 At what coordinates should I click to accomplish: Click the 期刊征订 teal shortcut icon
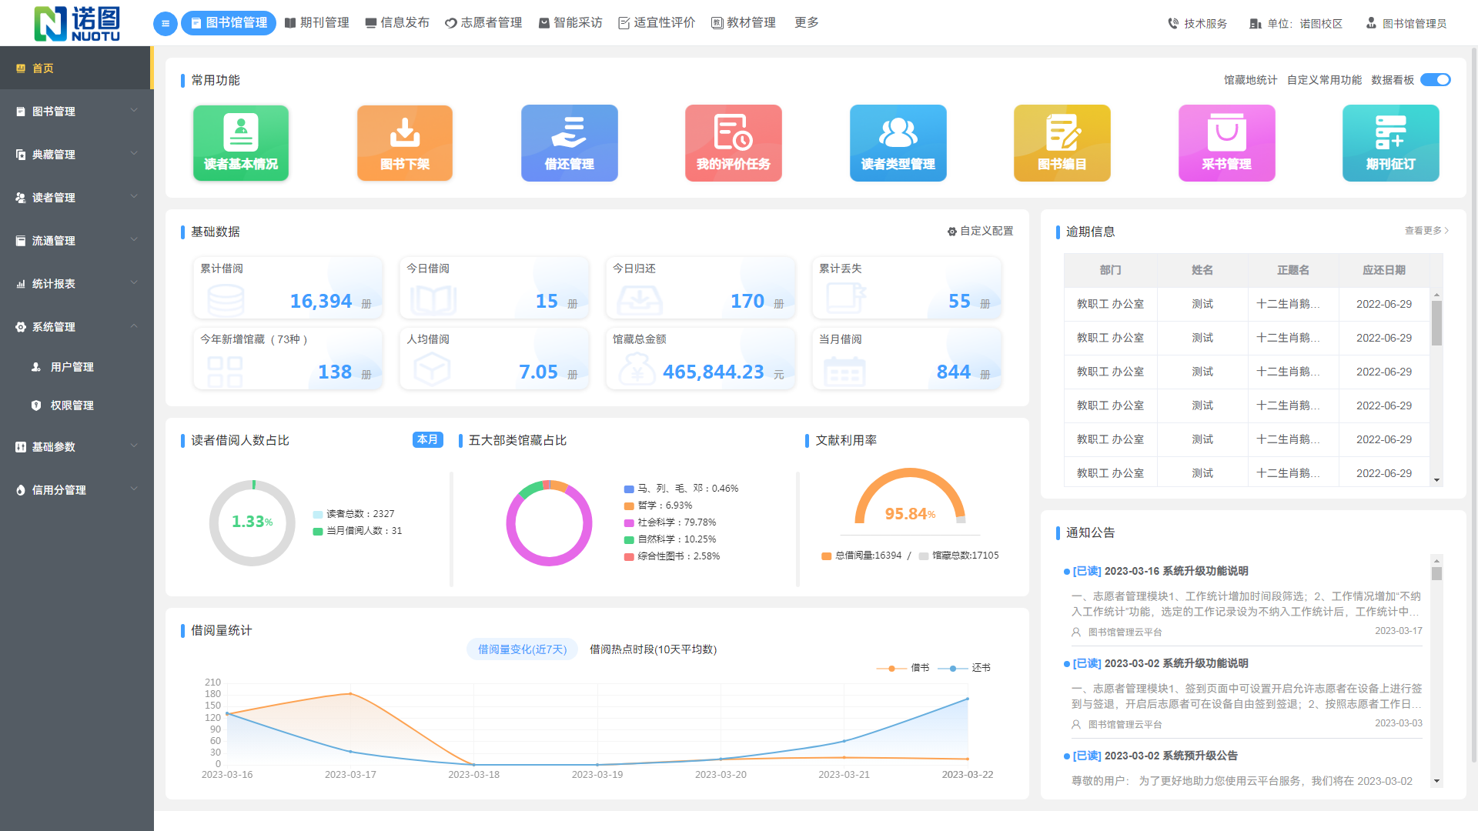click(x=1390, y=143)
